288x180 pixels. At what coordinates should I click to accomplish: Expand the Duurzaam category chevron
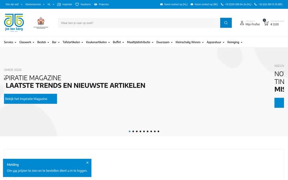tap(172, 42)
